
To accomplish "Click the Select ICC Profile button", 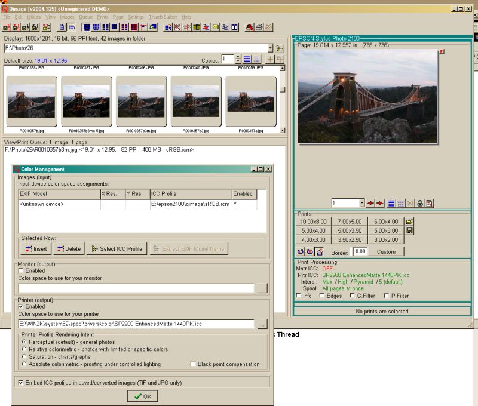I will tap(117, 248).
